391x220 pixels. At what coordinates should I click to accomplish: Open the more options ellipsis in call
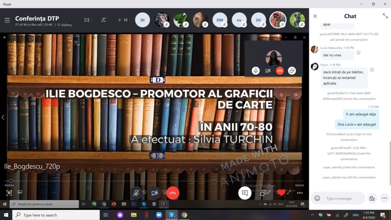pos(300,193)
